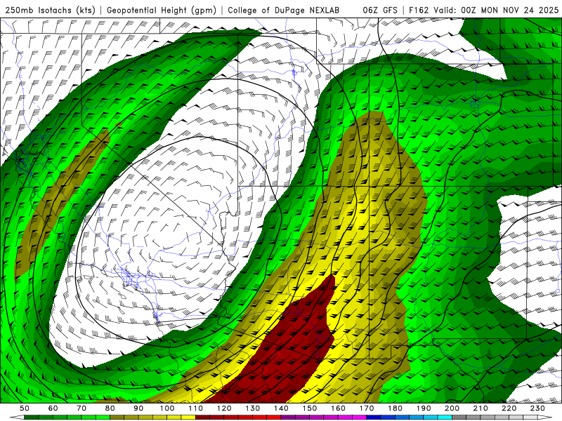
Task: Click the 'College of DuPage NEXLAB' credit text
Action: pos(283,10)
